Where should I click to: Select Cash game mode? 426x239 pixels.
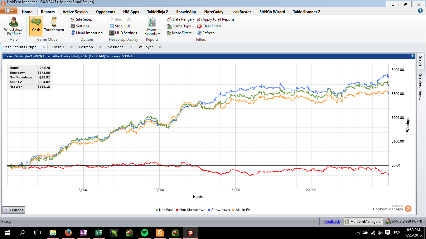tap(36, 26)
